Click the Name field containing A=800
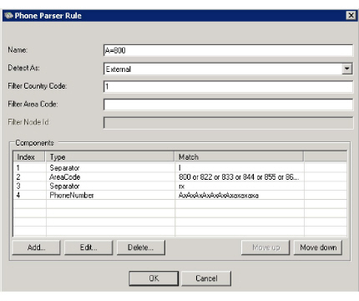The width and height of the screenshot is (359, 301). (228, 50)
